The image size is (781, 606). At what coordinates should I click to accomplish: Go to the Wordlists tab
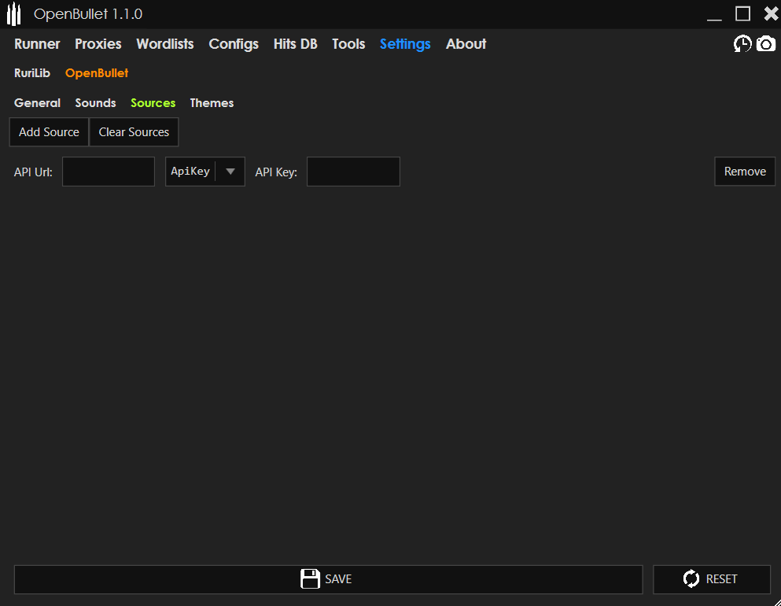click(x=165, y=44)
